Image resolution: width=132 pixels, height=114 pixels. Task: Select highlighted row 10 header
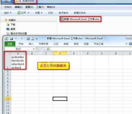[x=8, y=99]
